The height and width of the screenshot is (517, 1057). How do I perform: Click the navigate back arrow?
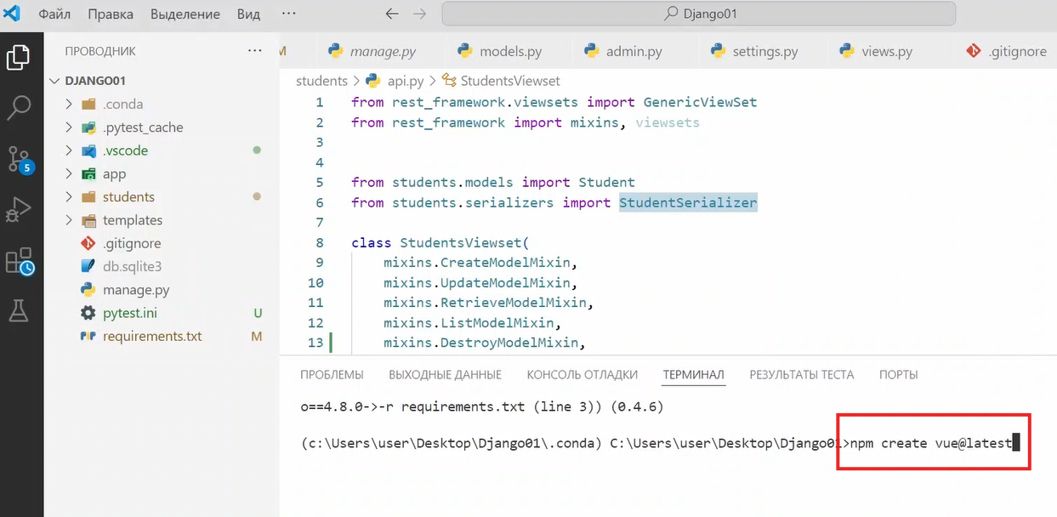pyautogui.click(x=391, y=14)
